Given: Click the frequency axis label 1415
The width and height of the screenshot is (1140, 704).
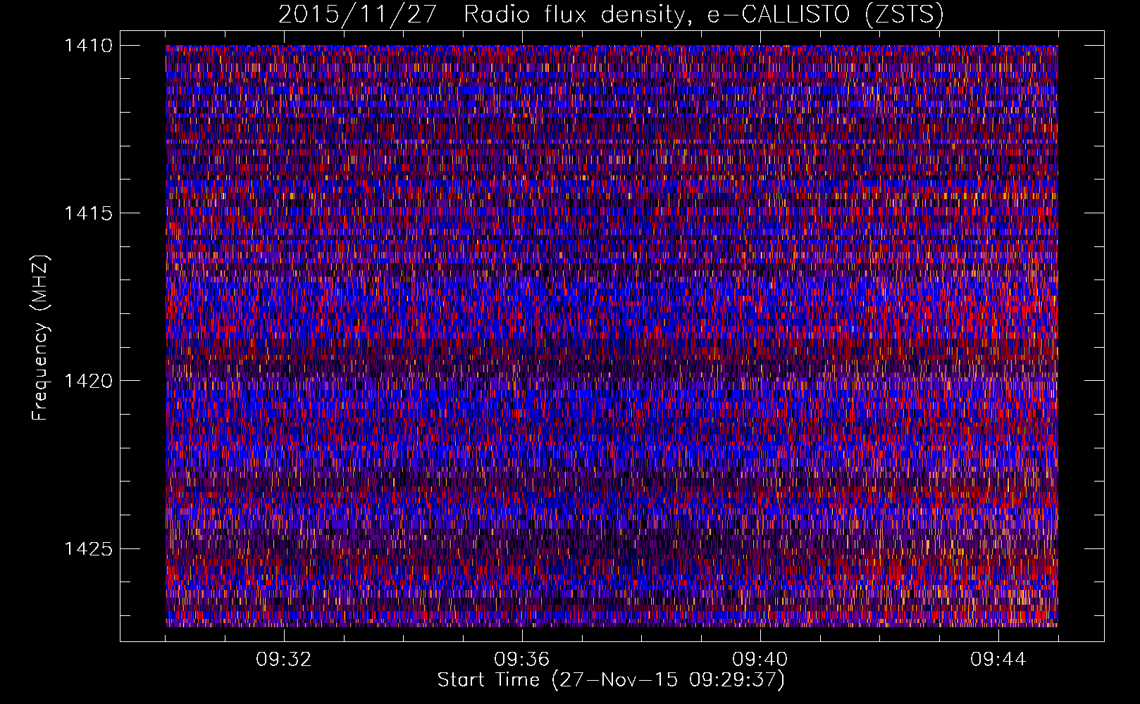Looking at the screenshot, I should pos(89,213).
